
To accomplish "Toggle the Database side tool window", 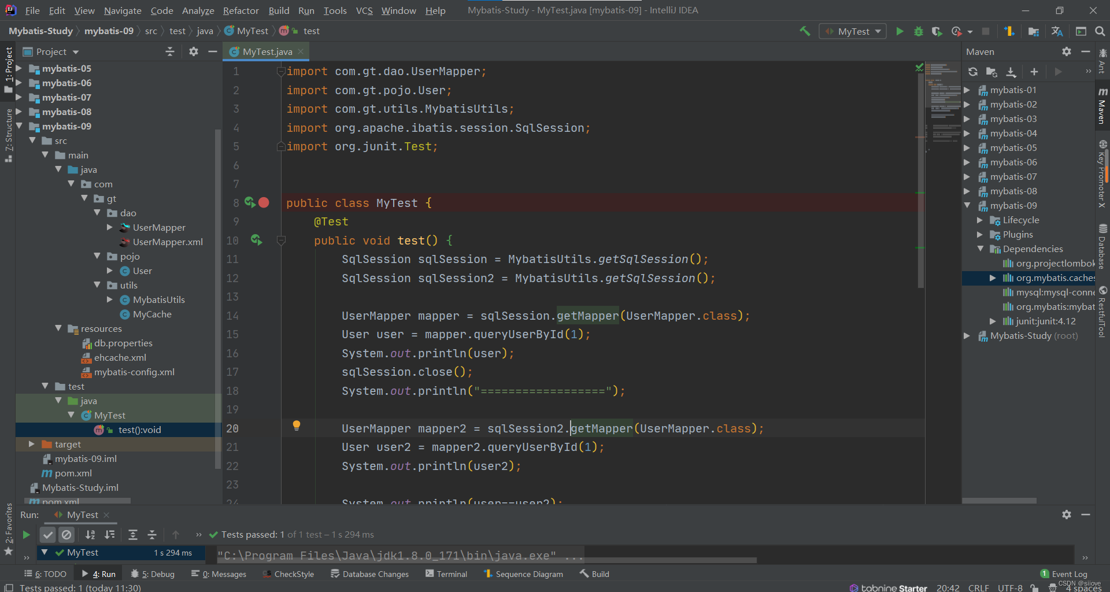I will pos(1102,247).
